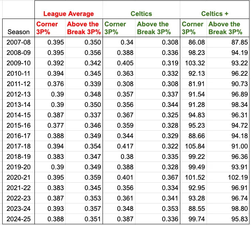Image resolution: width=251 pixels, height=225 pixels.
Task: Click the 2014-15 season cell
Action: tap(19, 115)
